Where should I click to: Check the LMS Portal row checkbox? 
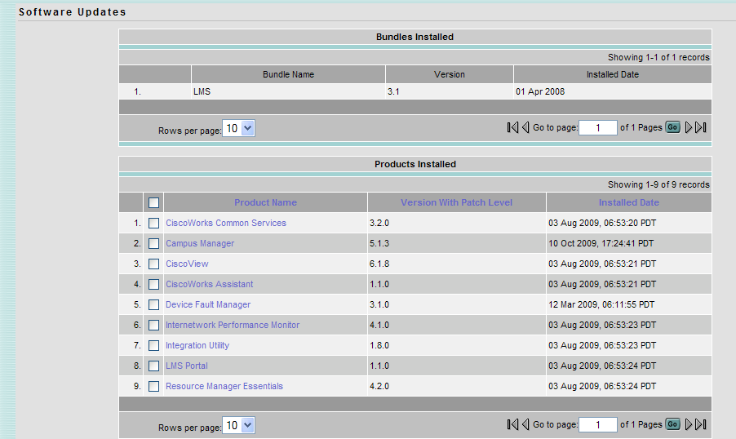[153, 366]
